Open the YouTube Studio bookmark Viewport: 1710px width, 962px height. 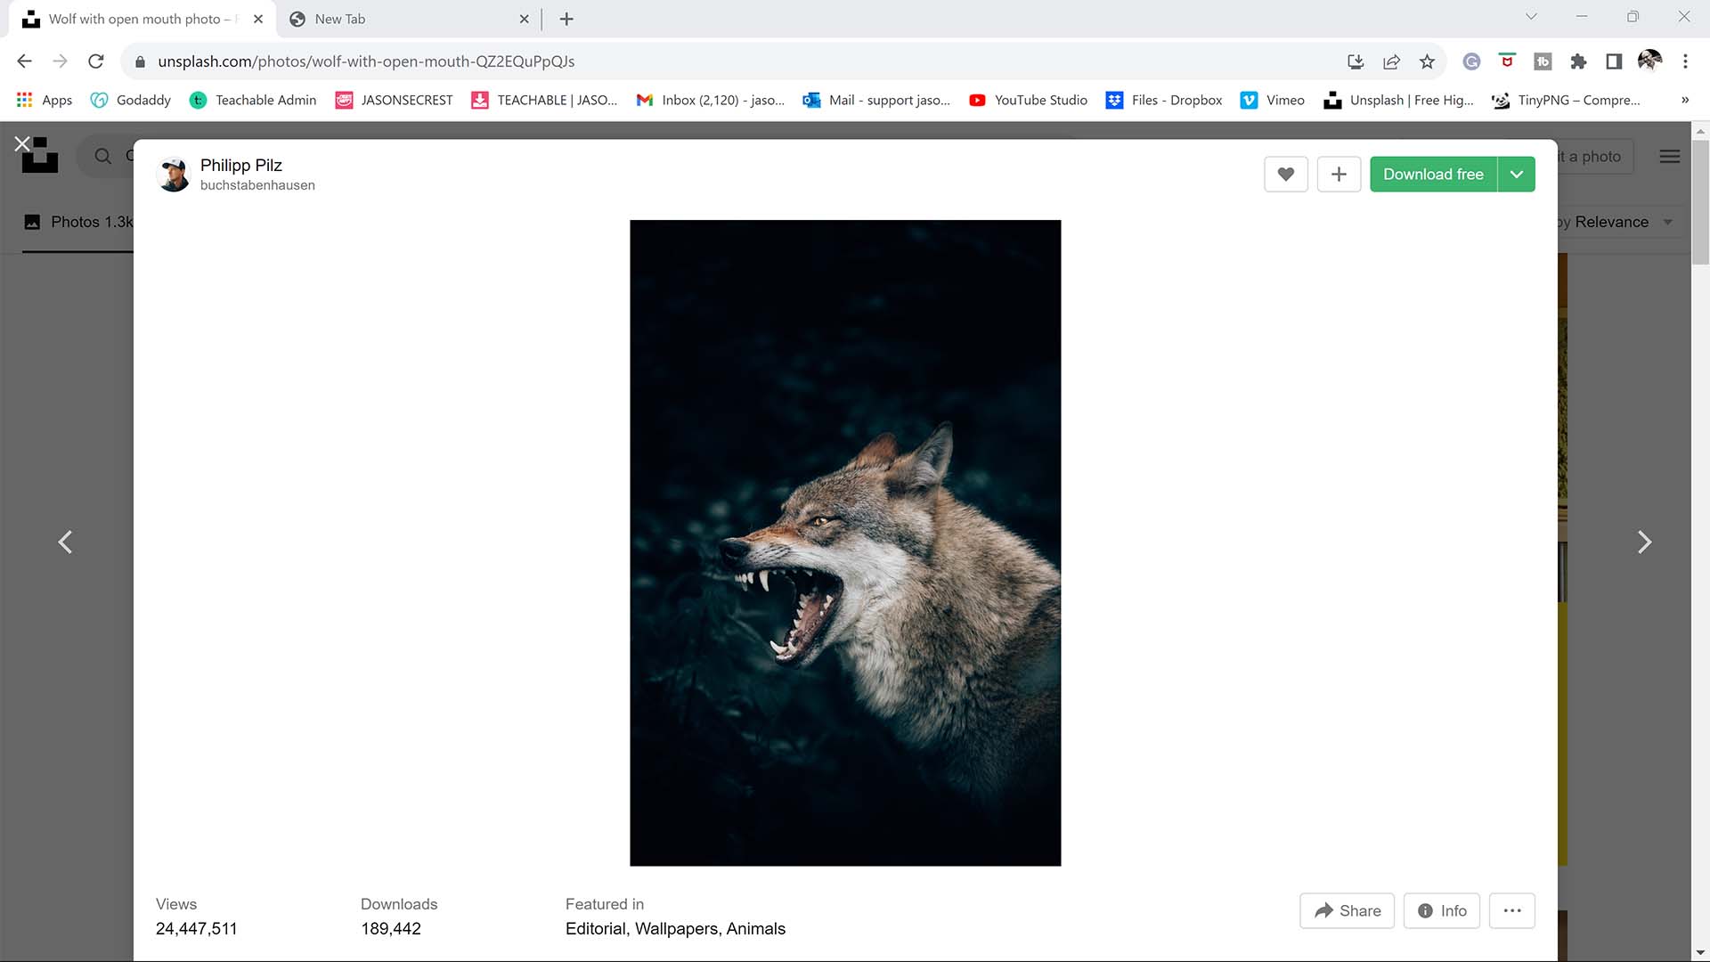[x=1028, y=101]
